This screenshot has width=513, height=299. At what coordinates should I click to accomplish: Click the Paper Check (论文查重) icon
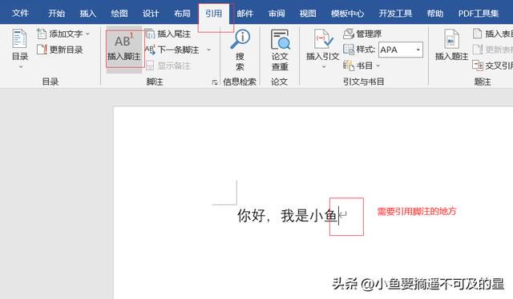[x=280, y=39]
